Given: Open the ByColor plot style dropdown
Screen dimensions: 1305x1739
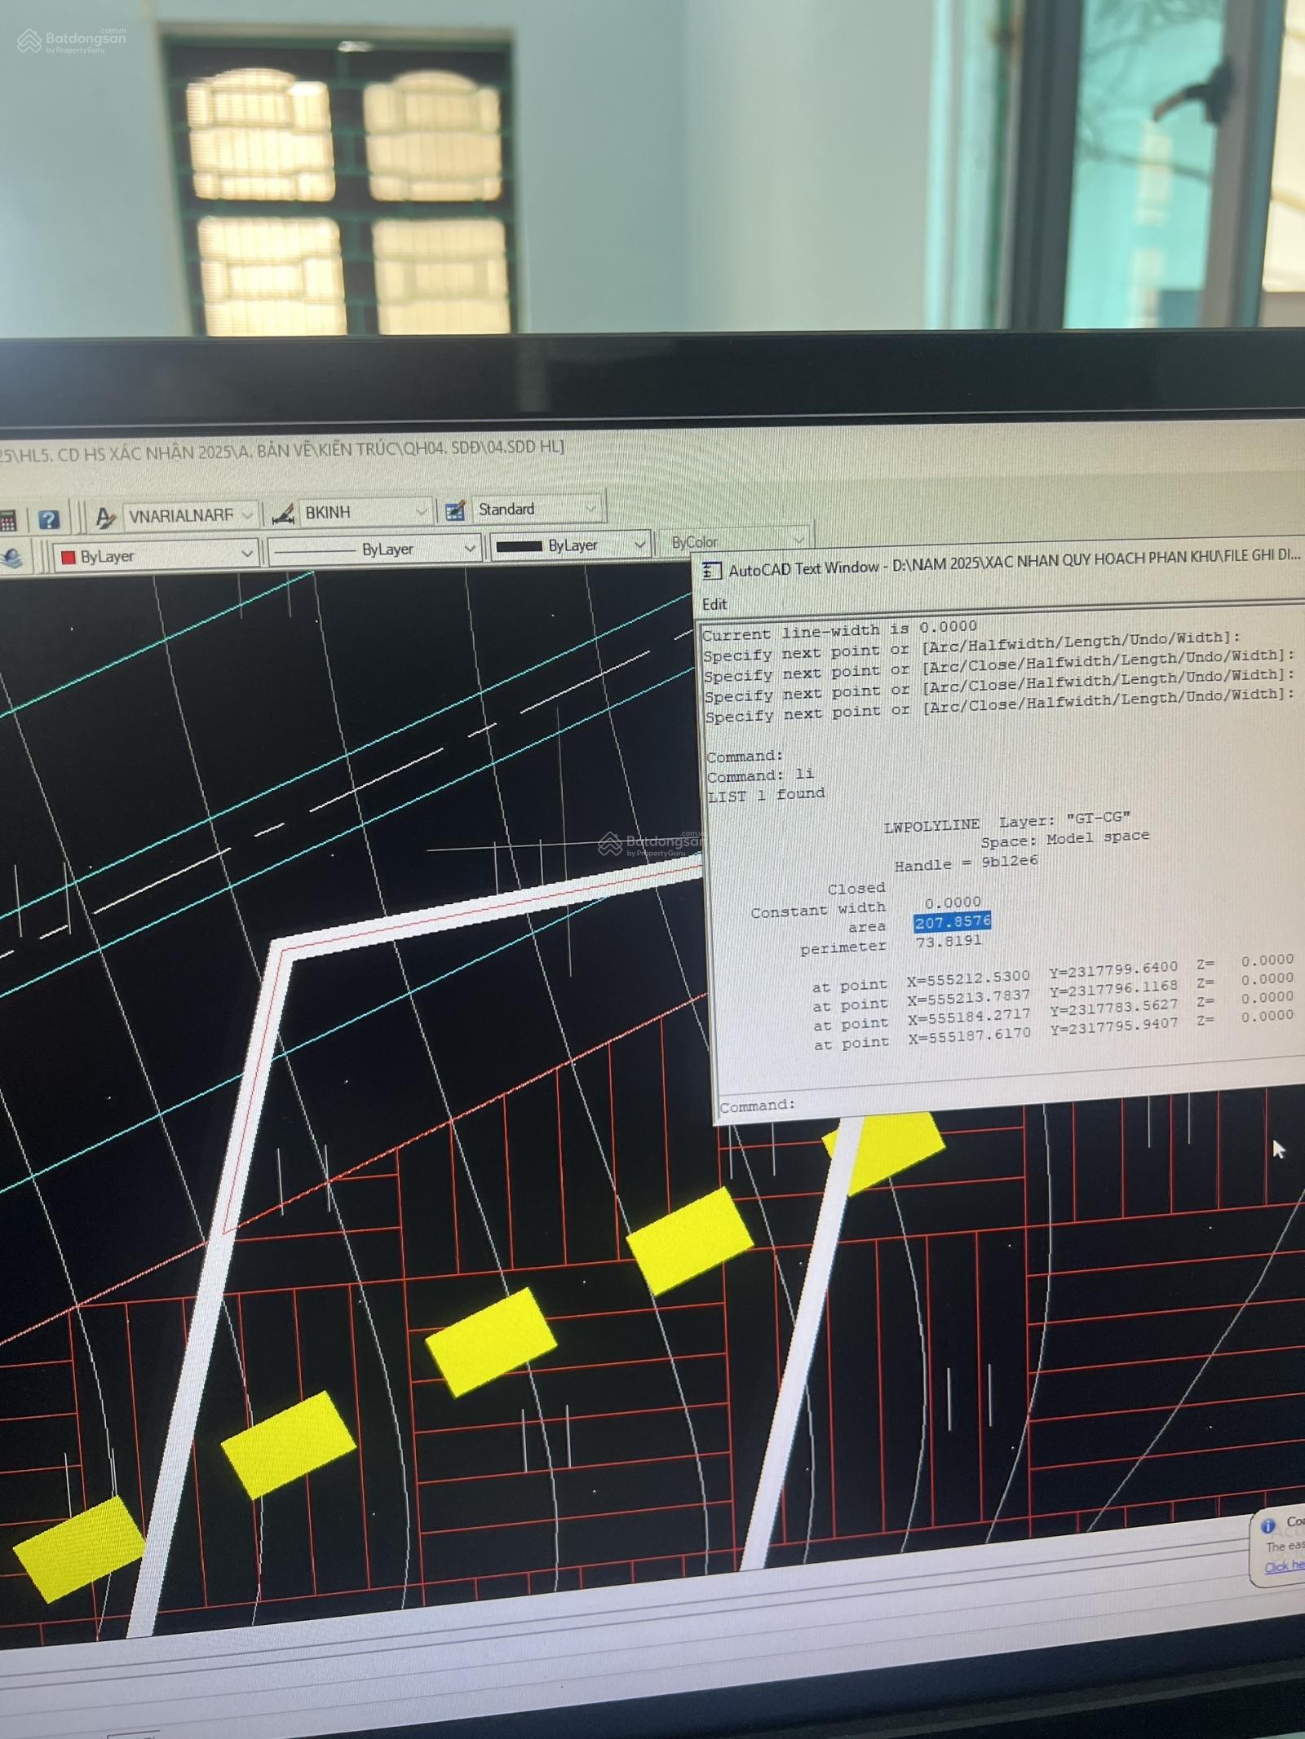Looking at the screenshot, I should [798, 539].
